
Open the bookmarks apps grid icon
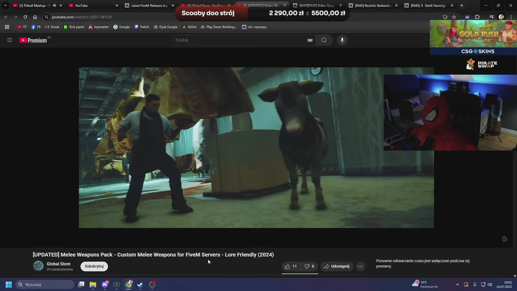7,27
